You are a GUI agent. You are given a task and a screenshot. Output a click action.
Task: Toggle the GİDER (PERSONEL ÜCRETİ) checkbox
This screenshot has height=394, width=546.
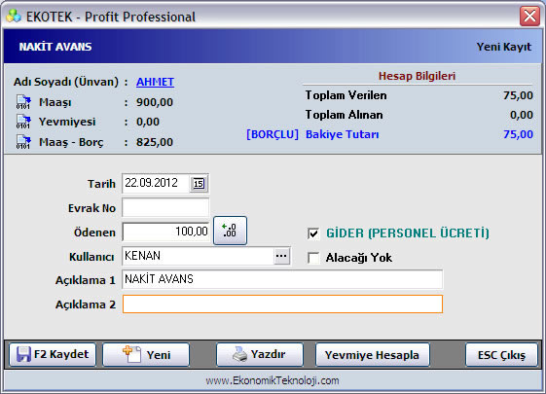click(x=313, y=233)
